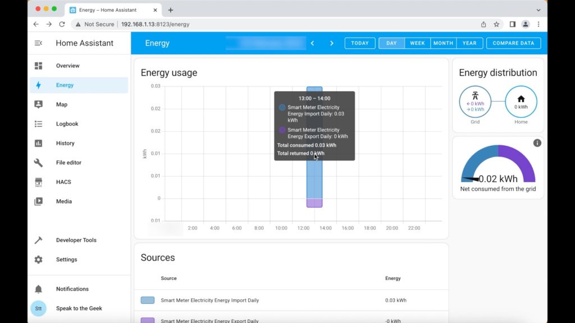Go to previous day arrow
This screenshot has height=323, width=575.
point(312,43)
